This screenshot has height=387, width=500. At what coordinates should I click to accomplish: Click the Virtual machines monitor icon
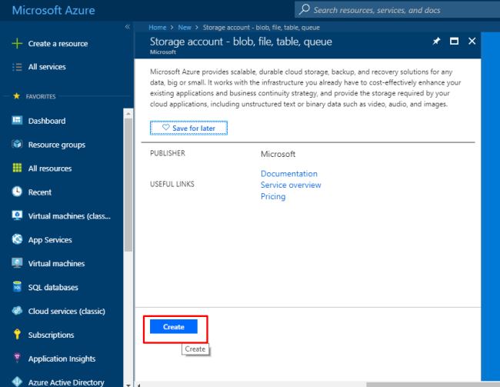17,263
